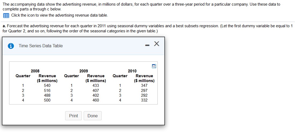Select 2010 Q3 revenue value 292
Viewport: 295px width, 132px height.
tap(144, 95)
